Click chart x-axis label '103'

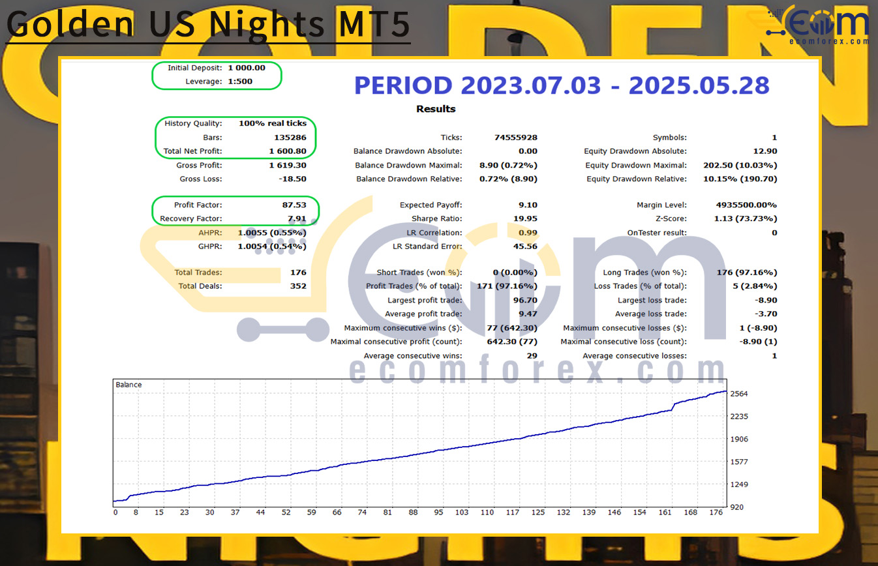(x=461, y=513)
